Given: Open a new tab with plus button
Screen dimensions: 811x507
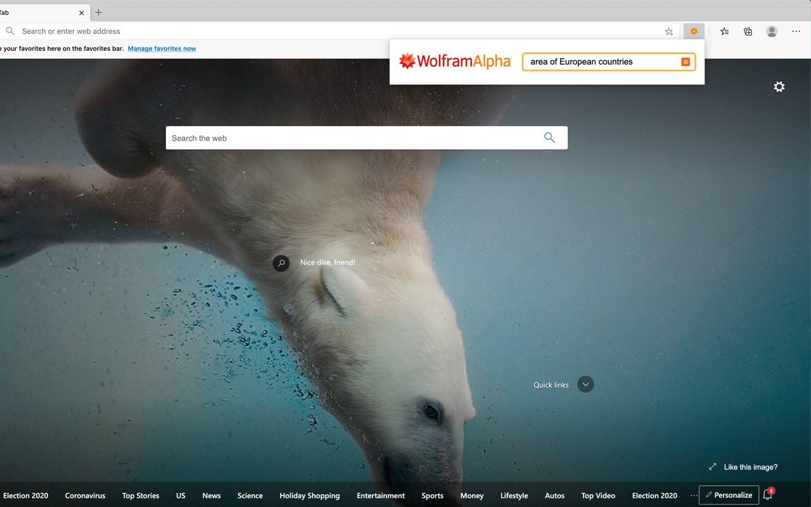Looking at the screenshot, I should point(98,13).
